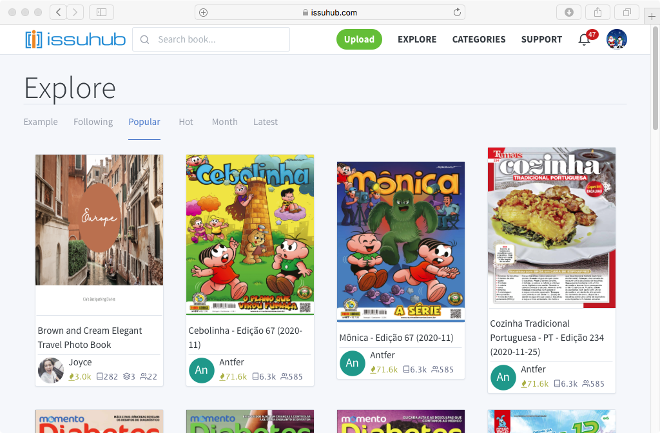660x433 pixels.
Task: Open CATEGORIES in the navigation
Action: click(x=479, y=39)
